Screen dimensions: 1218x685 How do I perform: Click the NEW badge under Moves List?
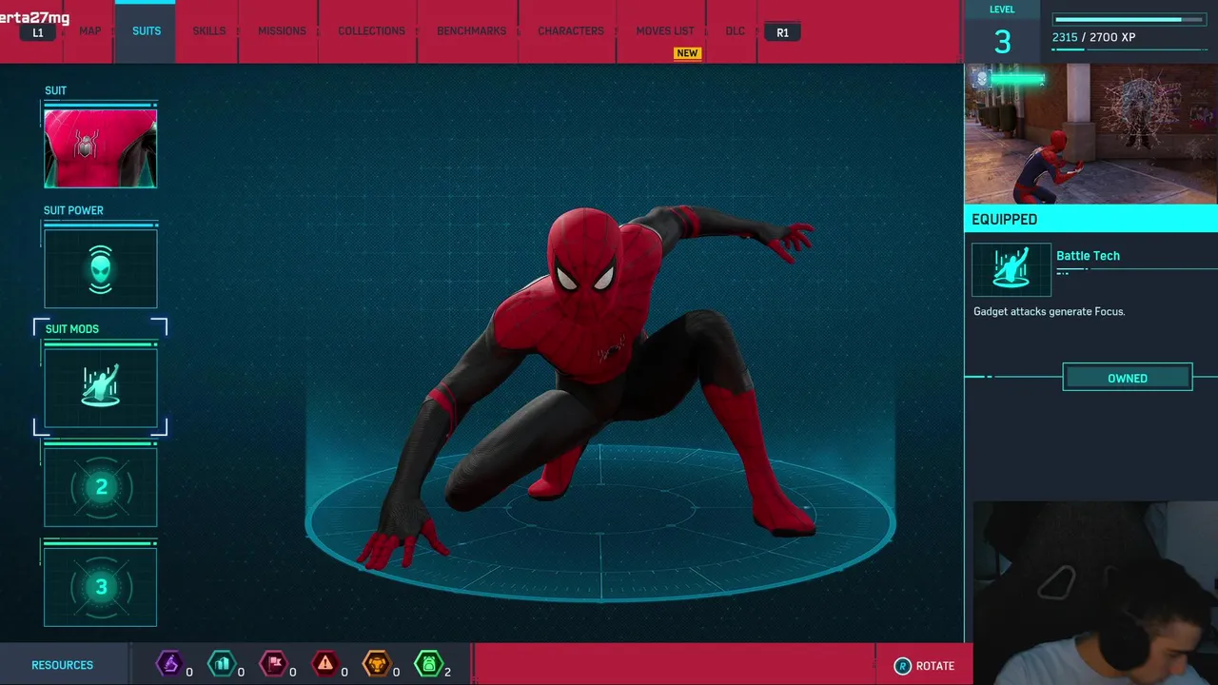687,53
